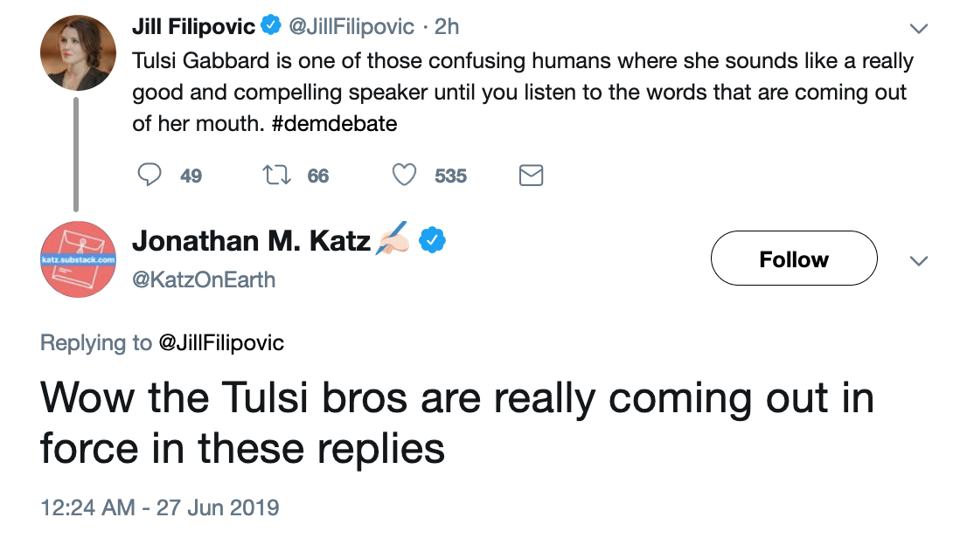The image size is (974, 538).
Task: Open Jonathan Katz's substack avatar
Action: point(79,259)
